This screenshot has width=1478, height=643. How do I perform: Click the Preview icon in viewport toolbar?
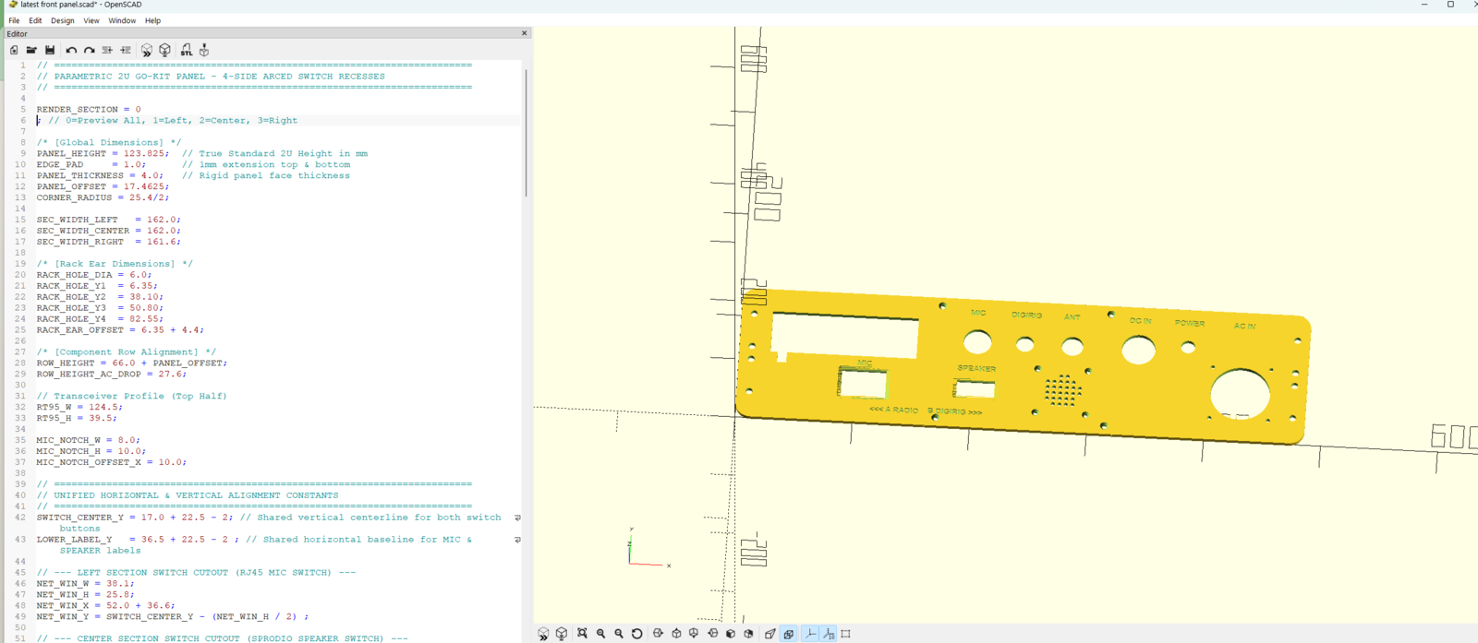(x=543, y=634)
